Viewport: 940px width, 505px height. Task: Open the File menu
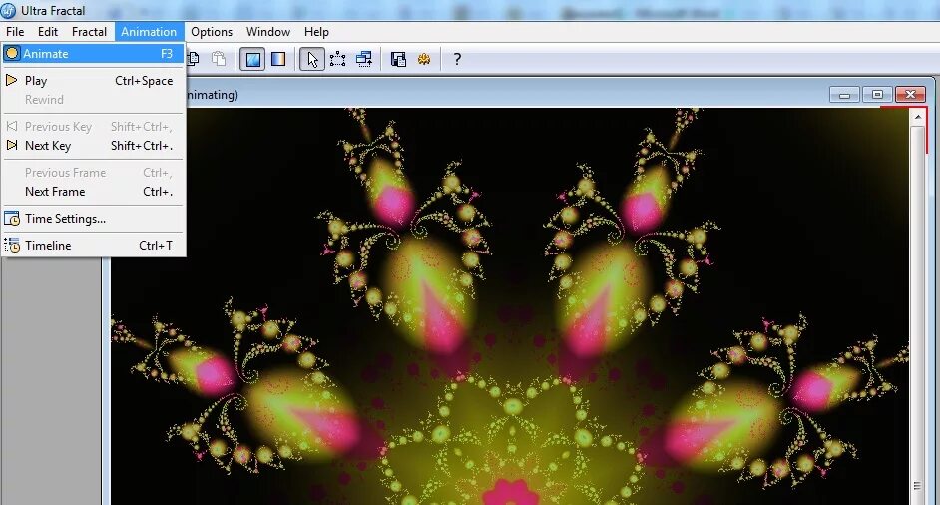click(x=15, y=32)
